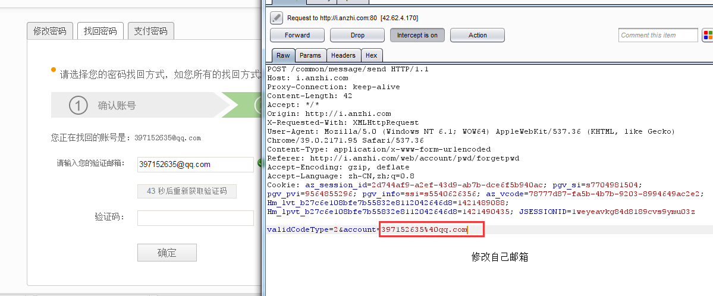Viewport: 713px width, 296px height.
Task: Click the verification email input field
Action: (196, 165)
